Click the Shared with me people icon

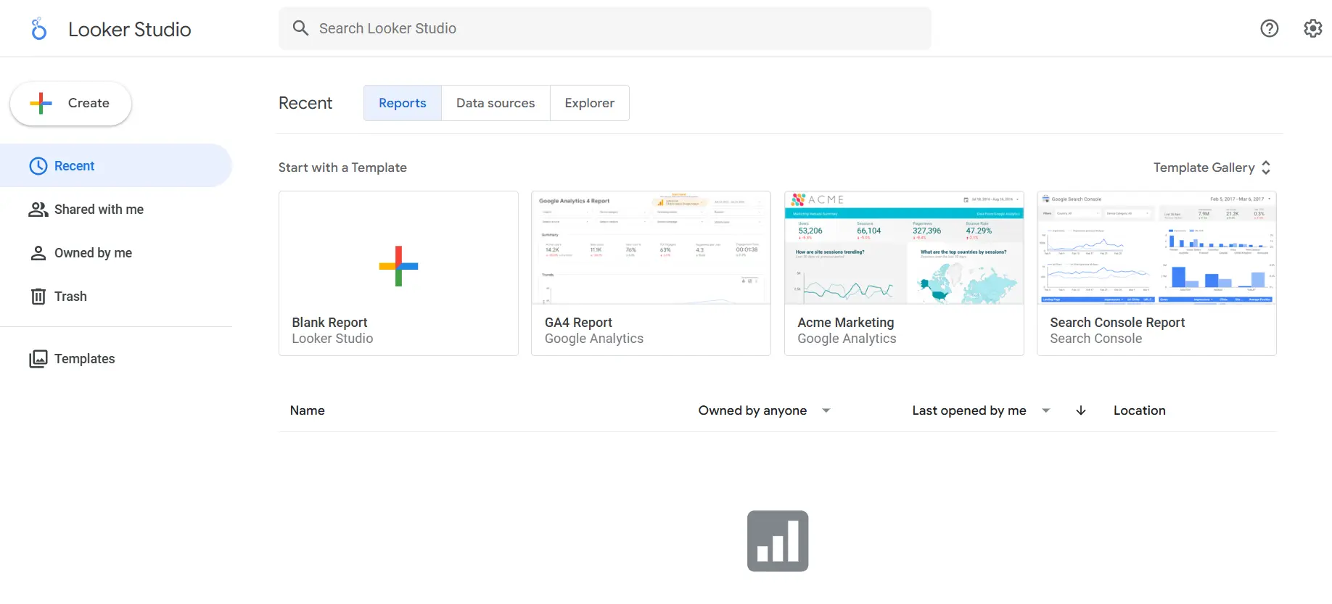coord(38,210)
